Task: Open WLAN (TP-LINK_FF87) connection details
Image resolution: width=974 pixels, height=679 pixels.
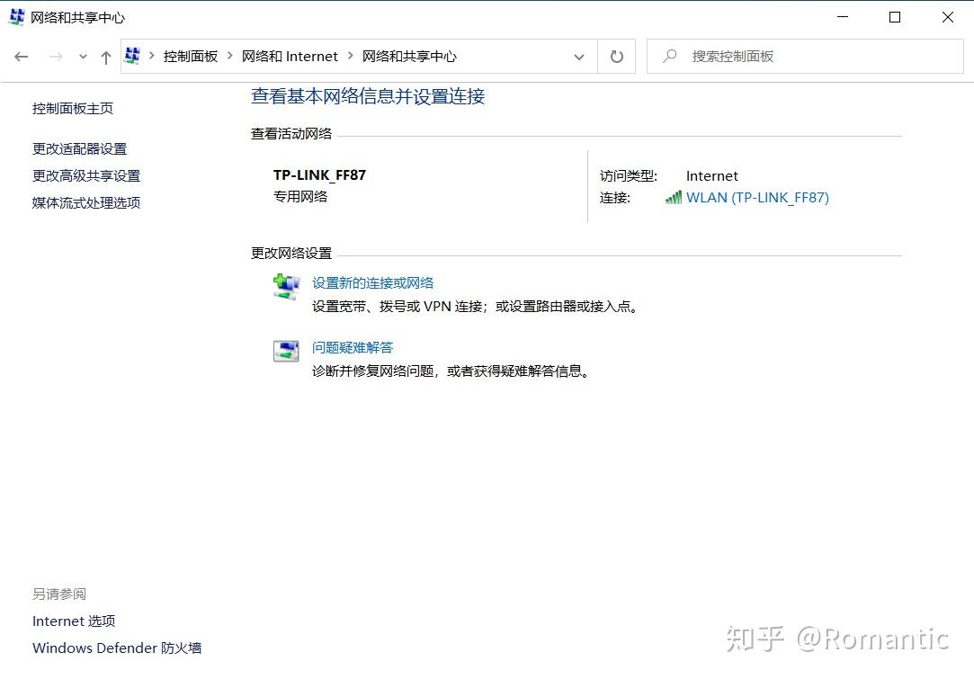Action: (x=758, y=197)
